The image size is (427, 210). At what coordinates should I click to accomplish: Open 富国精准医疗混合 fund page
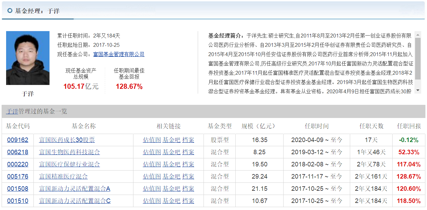click(x=63, y=177)
